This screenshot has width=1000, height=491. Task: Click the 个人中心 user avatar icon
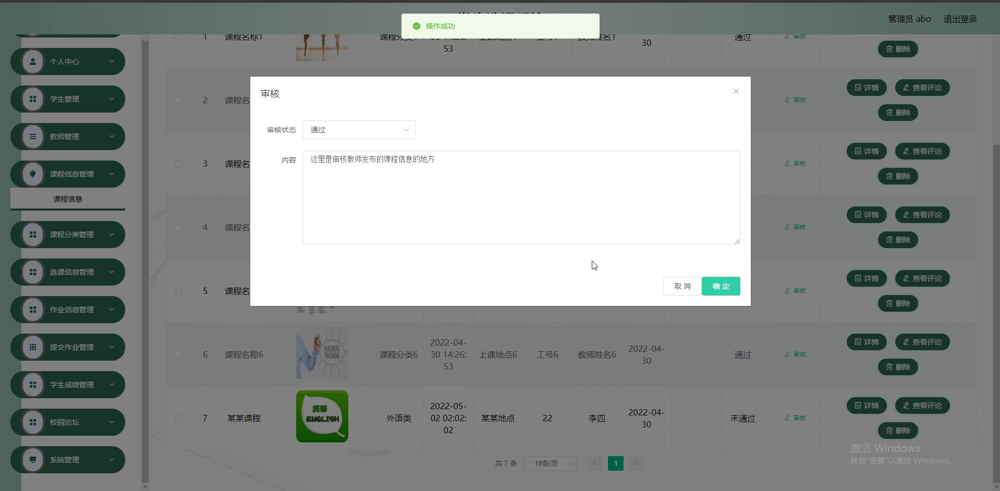(x=33, y=62)
